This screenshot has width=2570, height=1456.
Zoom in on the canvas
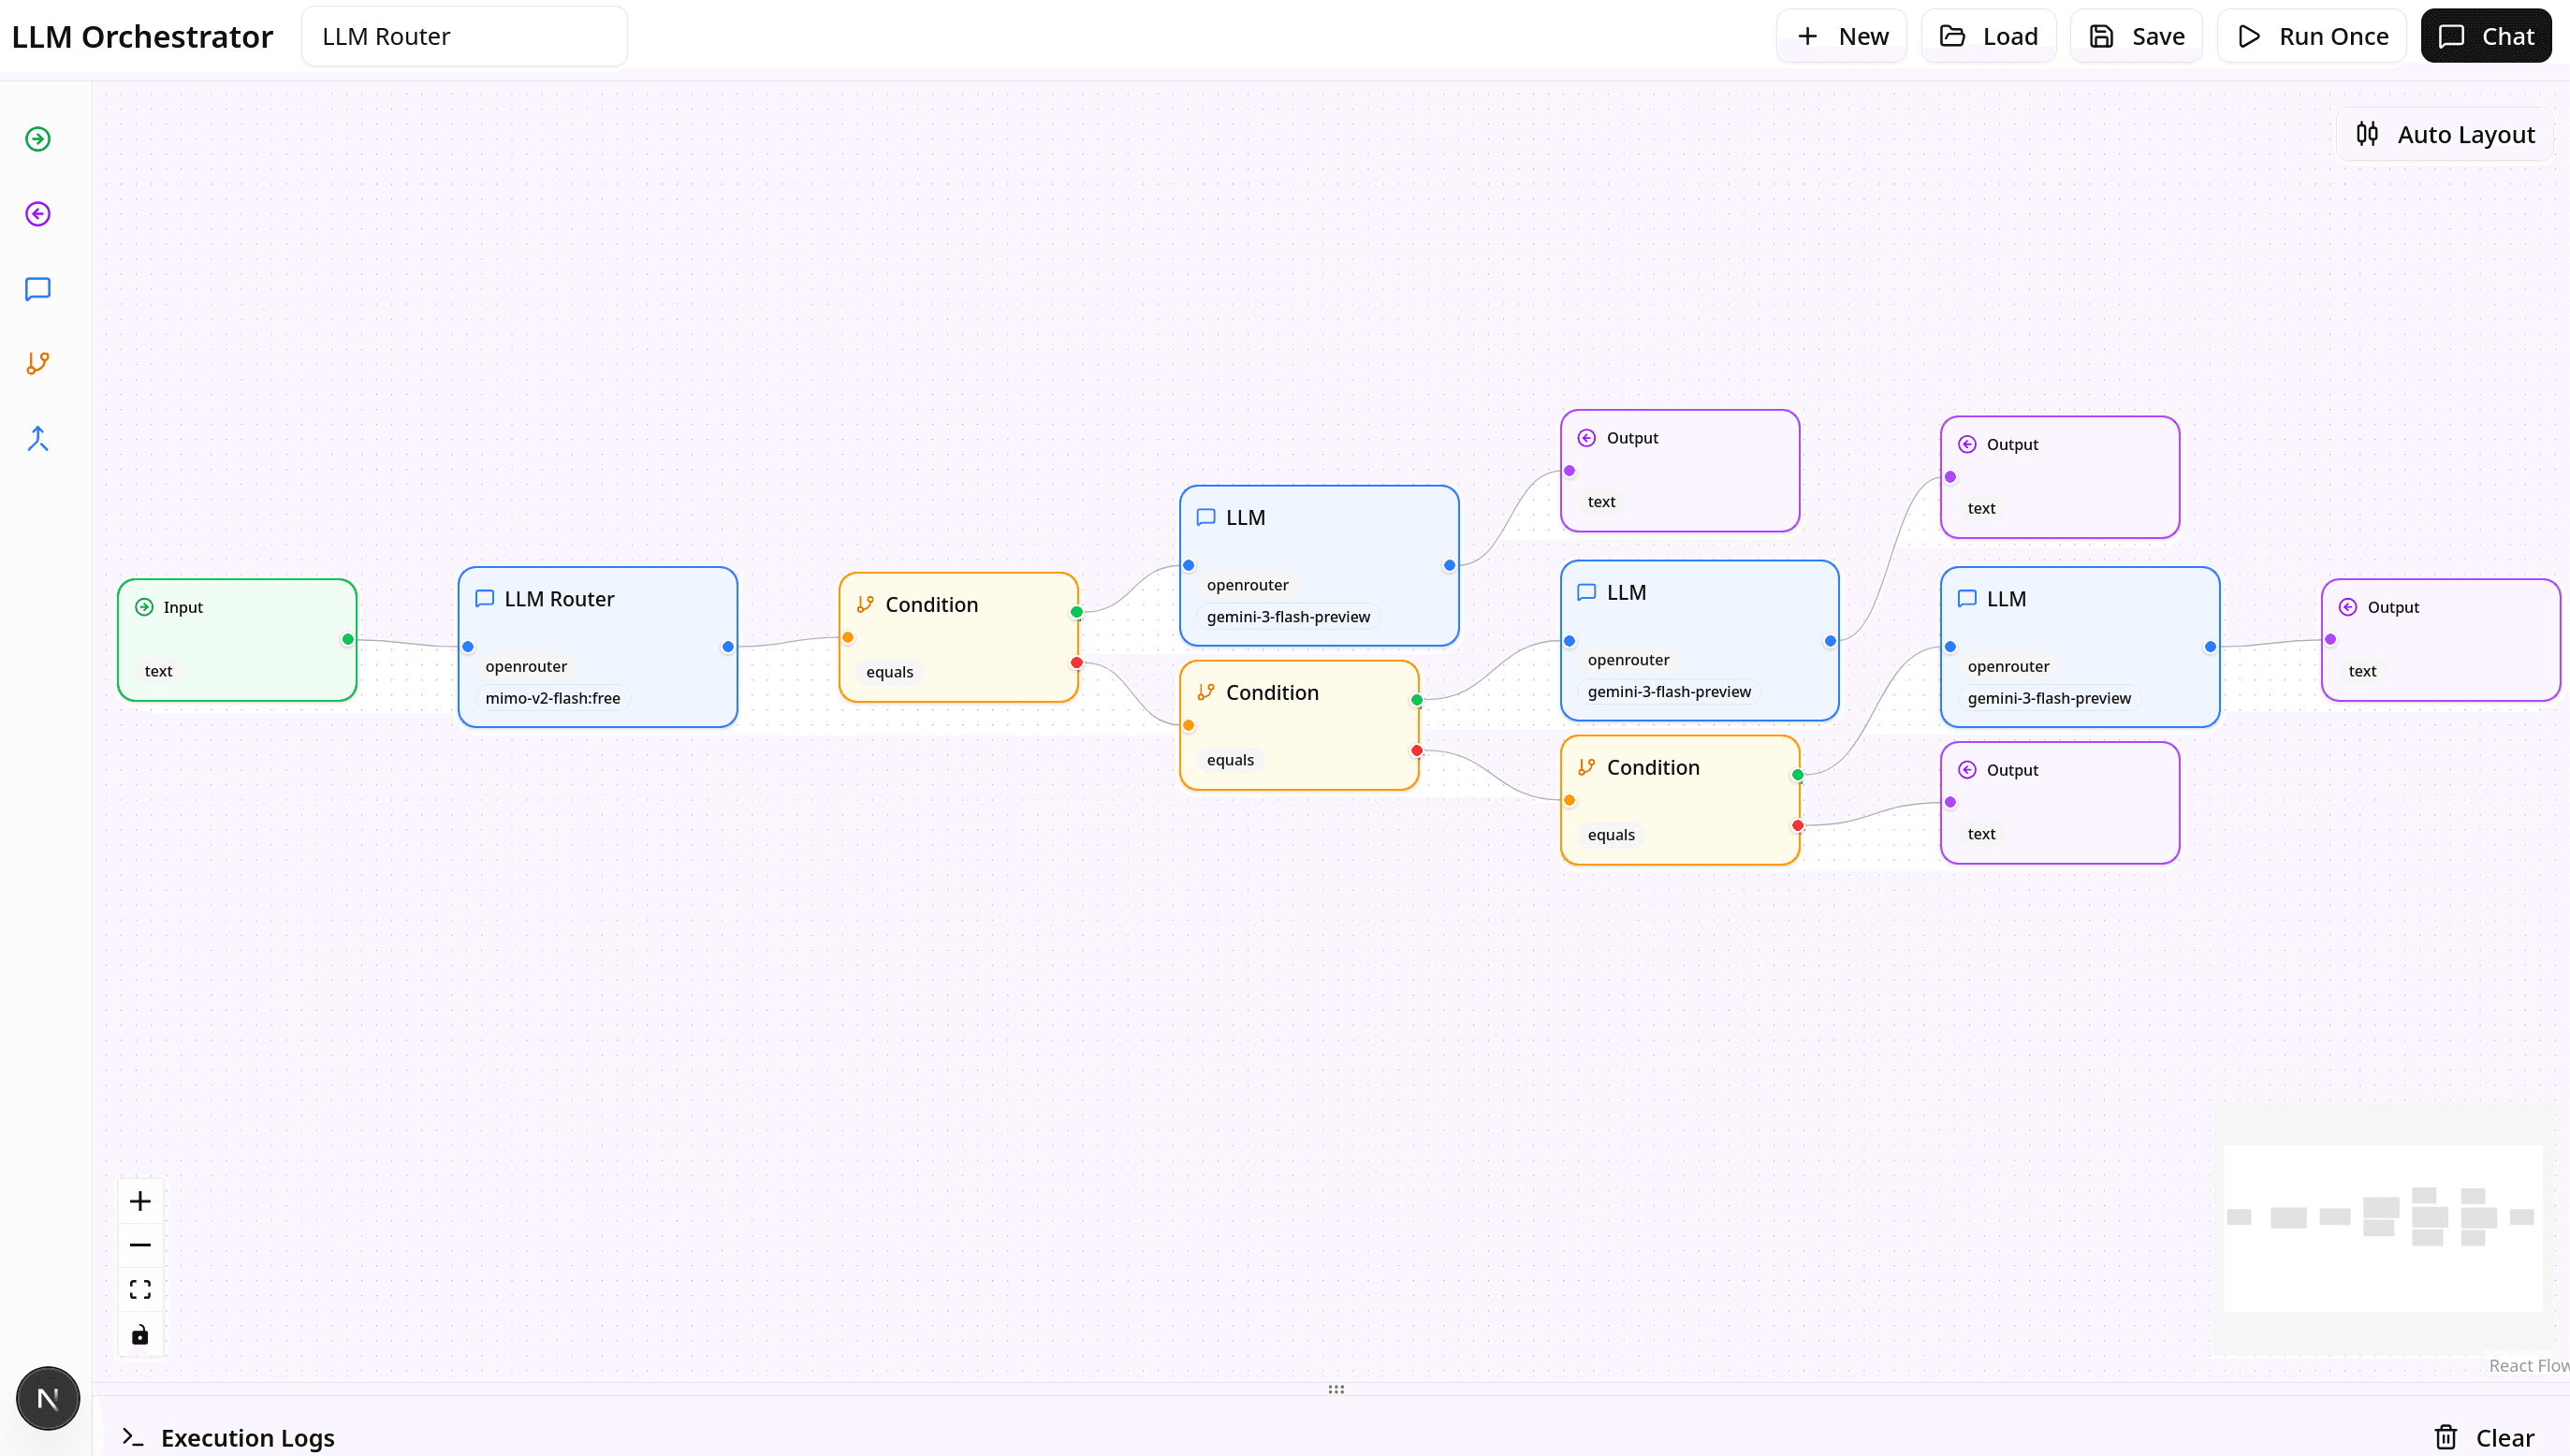pos(140,1201)
